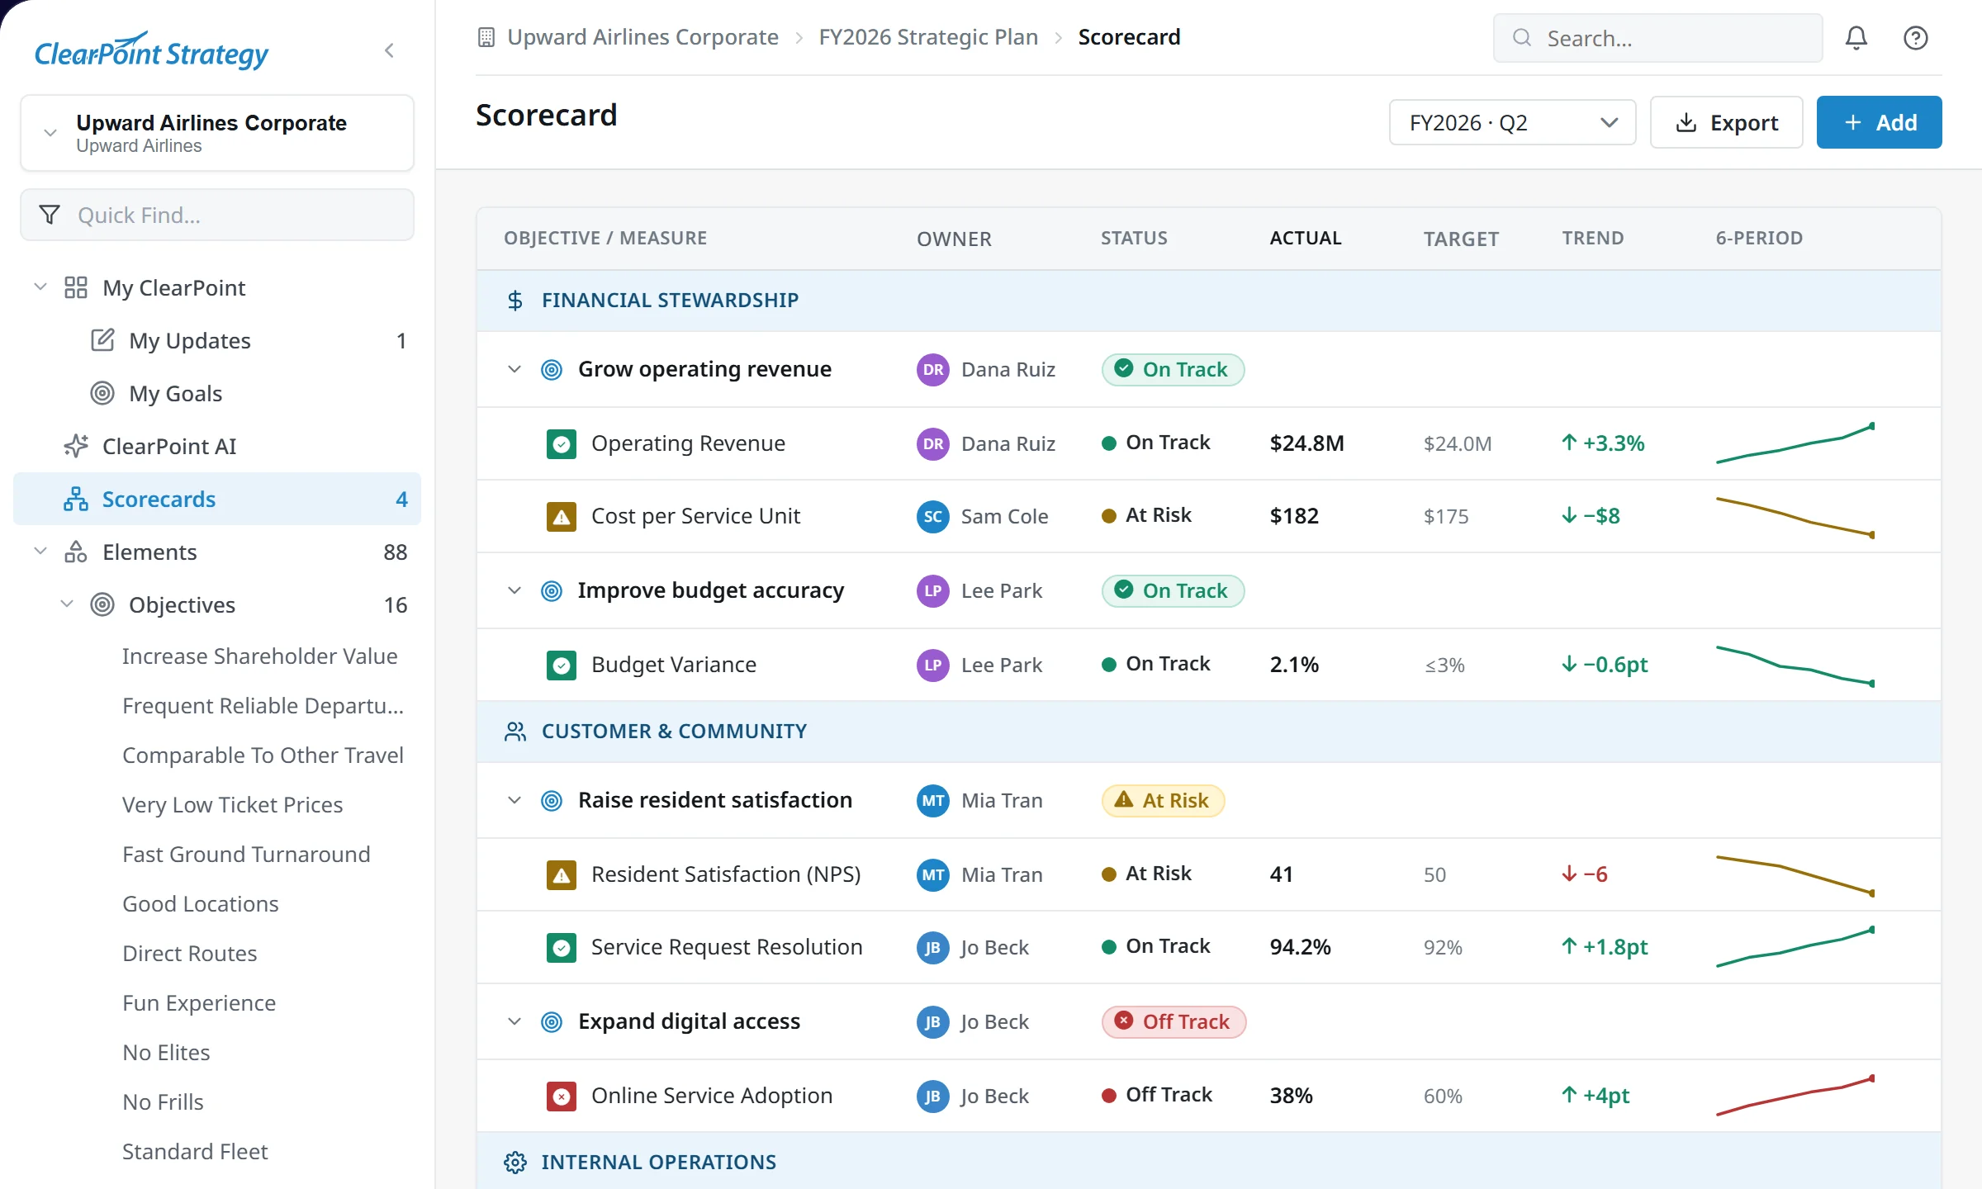Click the target icon next to Grow operating revenue

[x=552, y=370]
